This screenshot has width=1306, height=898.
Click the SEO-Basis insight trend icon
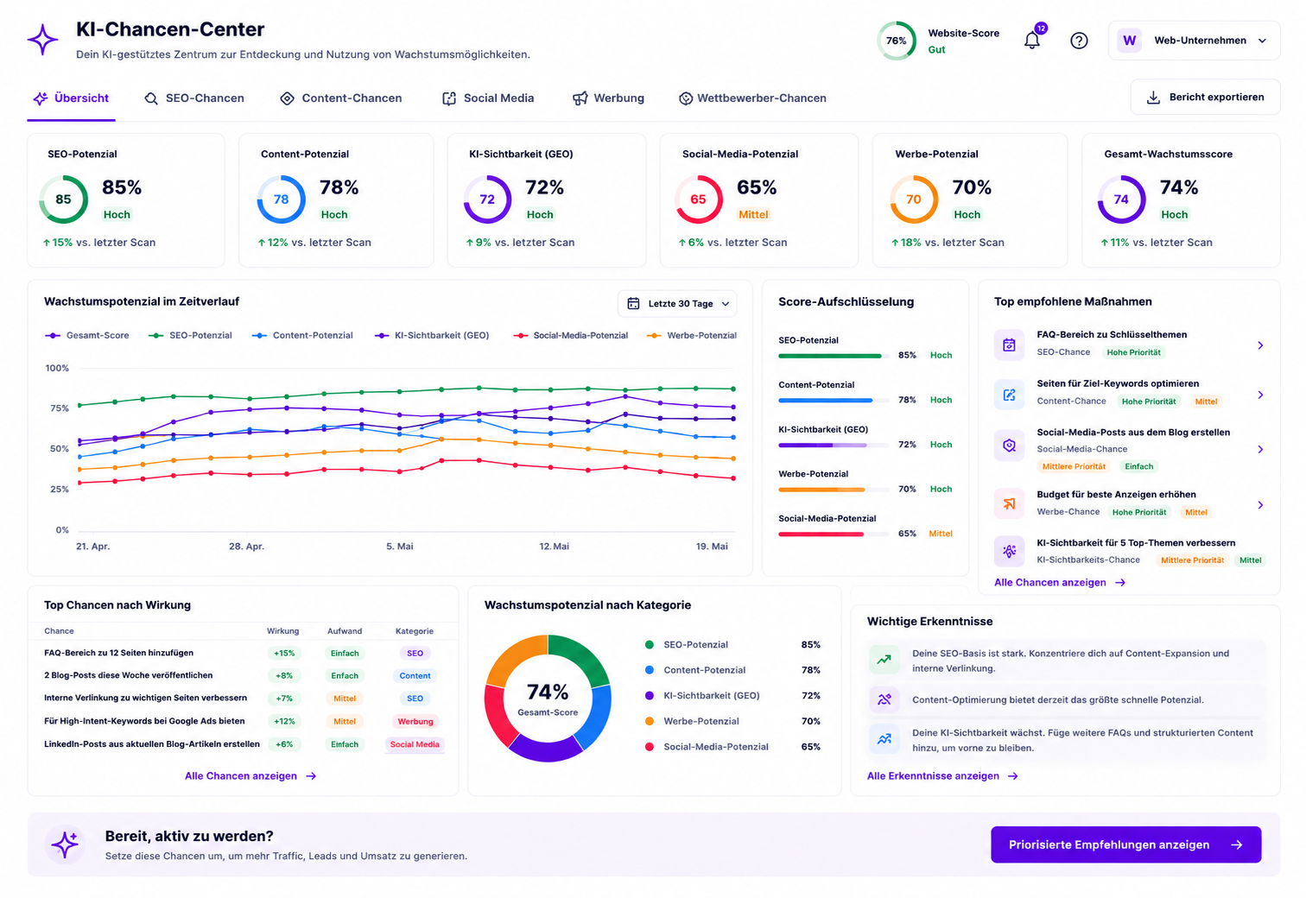(884, 660)
